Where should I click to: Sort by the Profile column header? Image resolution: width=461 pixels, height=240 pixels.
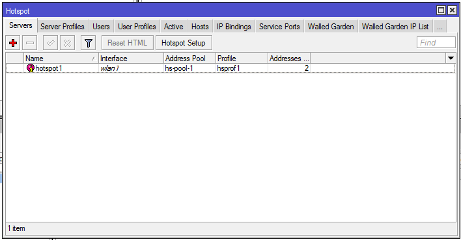[242, 58]
